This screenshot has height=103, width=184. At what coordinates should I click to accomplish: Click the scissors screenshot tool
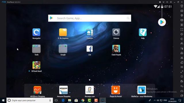pyautogui.click(x=182, y=58)
